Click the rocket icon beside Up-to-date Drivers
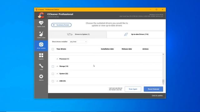200x112 pixels. coord(126,34)
